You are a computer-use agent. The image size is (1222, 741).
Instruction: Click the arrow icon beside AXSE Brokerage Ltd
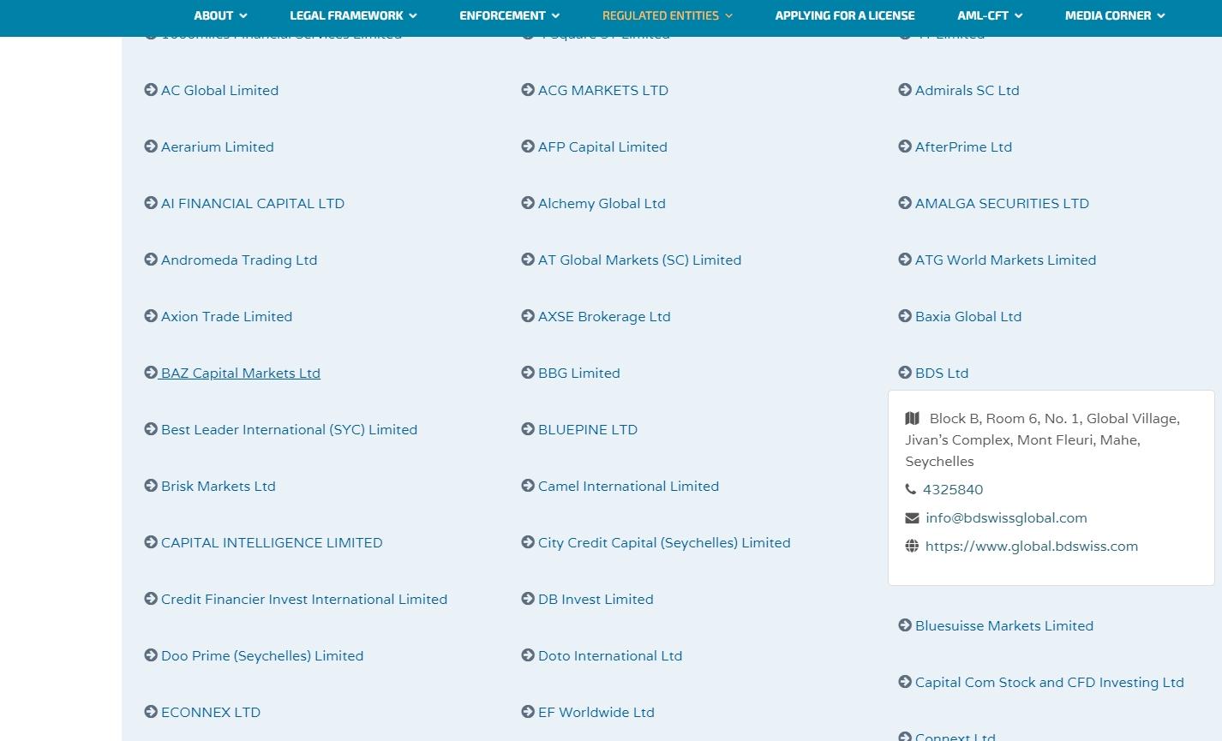coord(528,316)
